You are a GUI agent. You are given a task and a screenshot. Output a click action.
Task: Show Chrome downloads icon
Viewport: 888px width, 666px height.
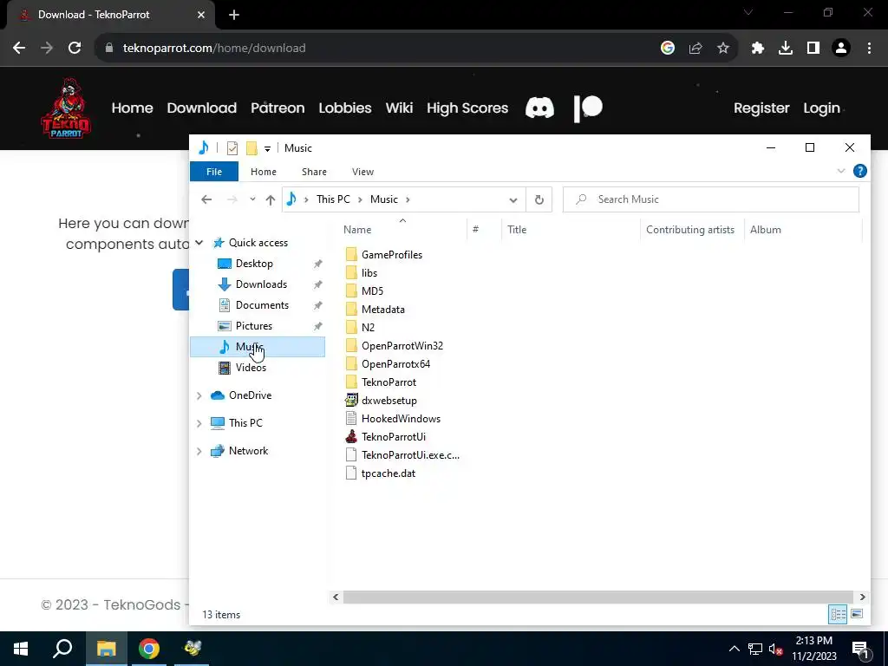(786, 49)
